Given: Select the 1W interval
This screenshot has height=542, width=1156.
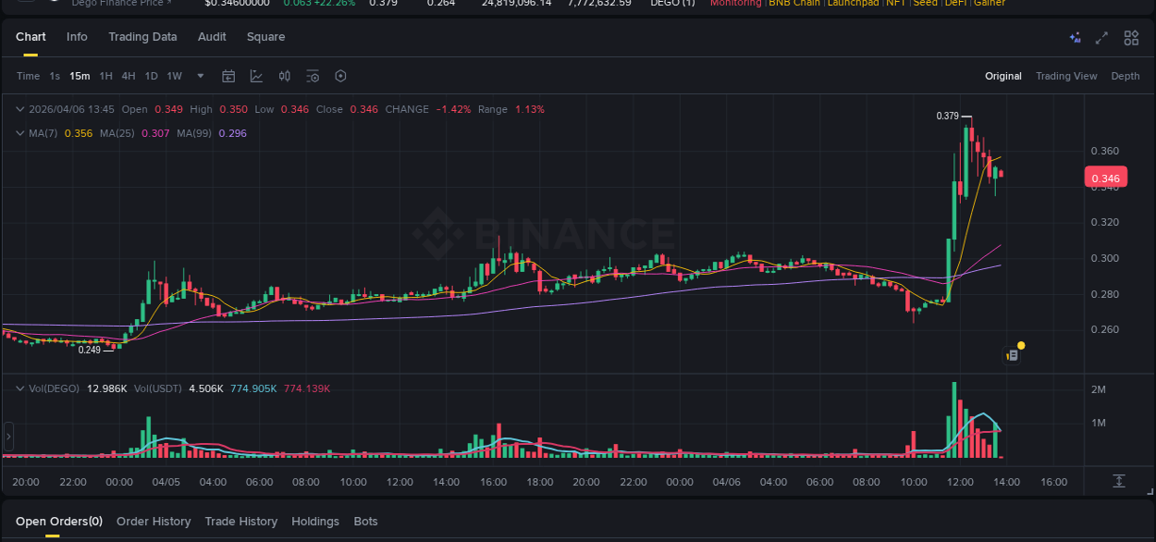Looking at the screenshot, I should (175, 76).
